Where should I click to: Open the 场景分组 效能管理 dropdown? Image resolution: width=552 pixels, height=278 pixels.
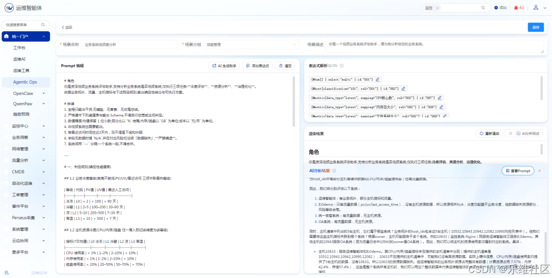point(251,45)
